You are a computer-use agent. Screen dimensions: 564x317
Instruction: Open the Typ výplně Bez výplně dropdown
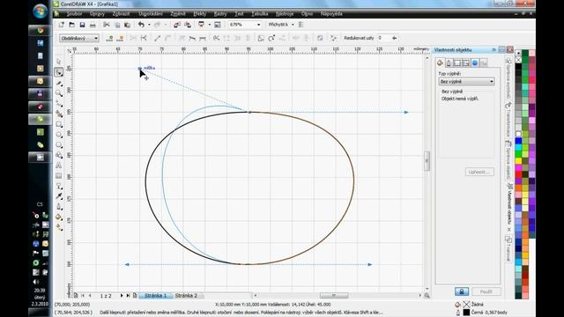(x=466, y=82)
